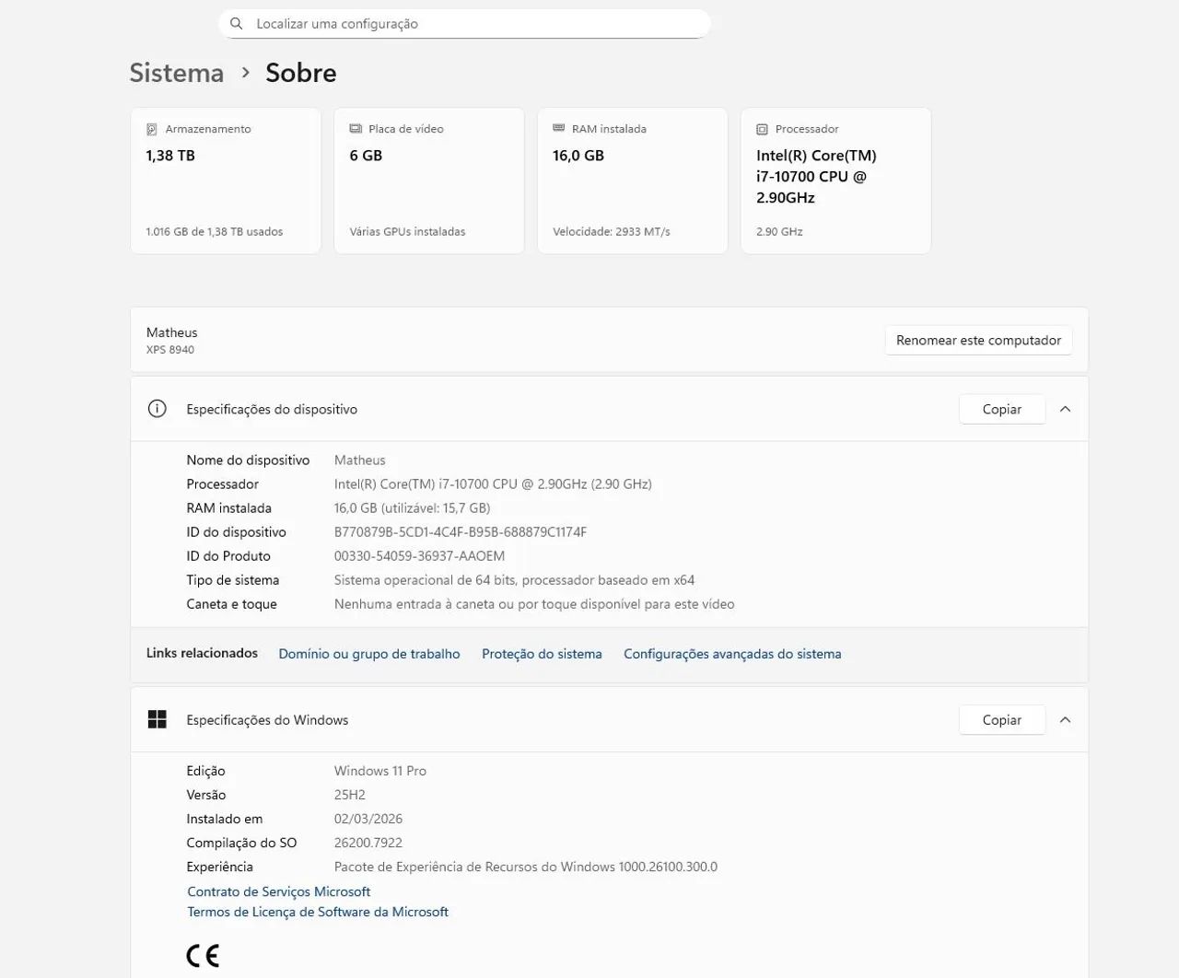Open Contrato de Serviços Microsoft link
The height and width of the screenshot is (978, 1179).
pos(279,891)
